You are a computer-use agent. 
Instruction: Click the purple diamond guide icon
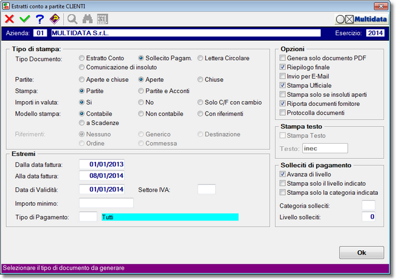coord(55,19)
